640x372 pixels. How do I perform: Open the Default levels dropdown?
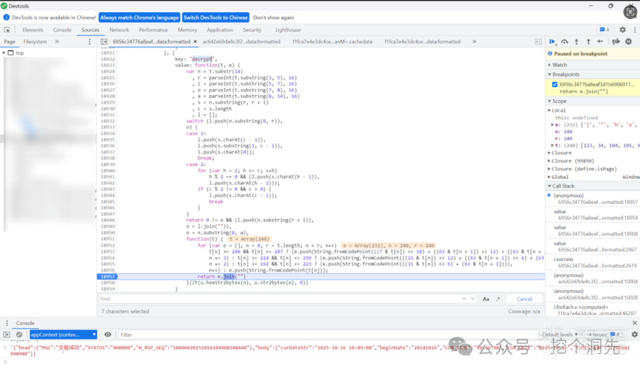click(559, 335)
